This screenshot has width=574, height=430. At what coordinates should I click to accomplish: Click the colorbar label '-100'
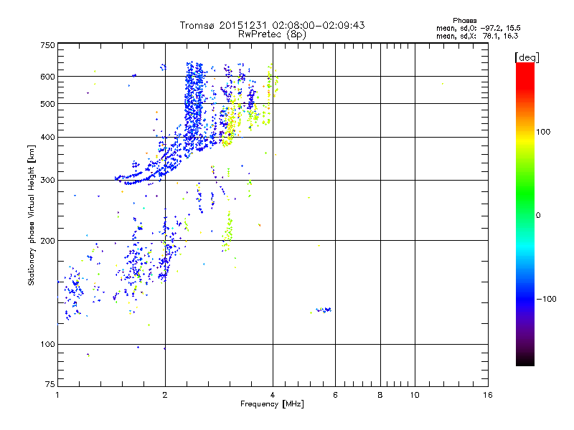[x=547, y=299]
